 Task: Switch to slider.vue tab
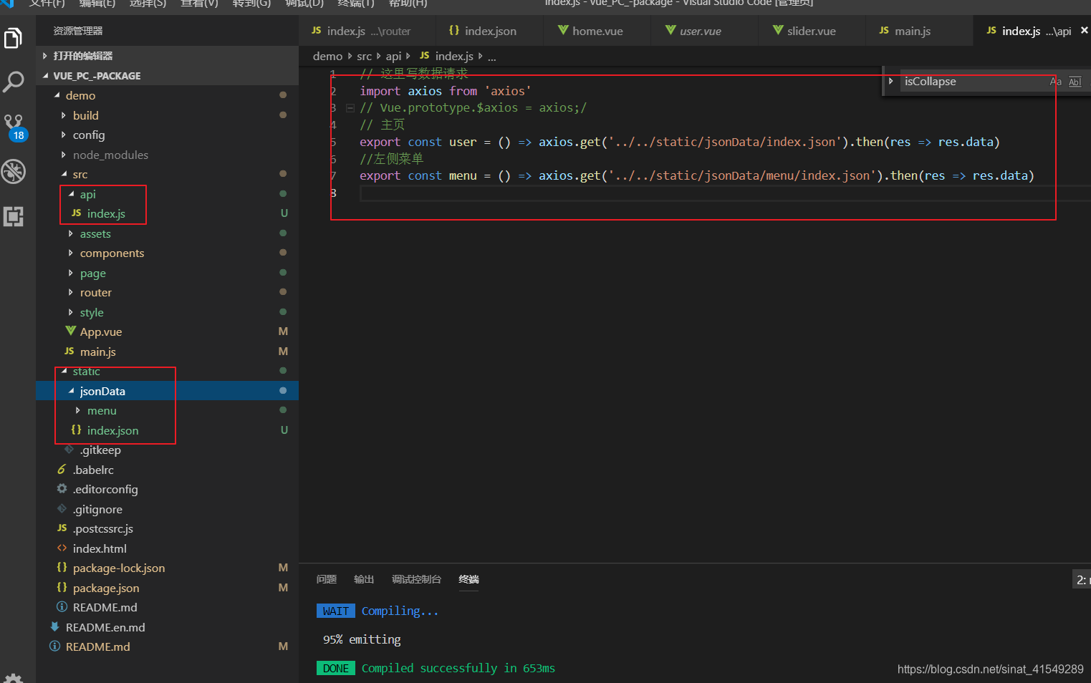[812, 31]
